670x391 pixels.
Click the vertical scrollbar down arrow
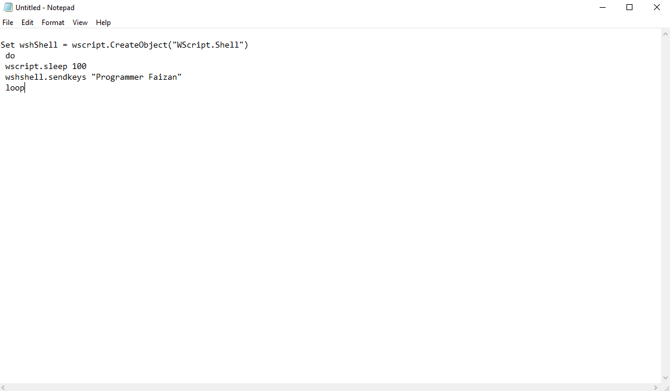pos(665,378)
